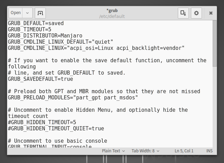
Task: Click the new document tab icon
Action: point(40,13)
